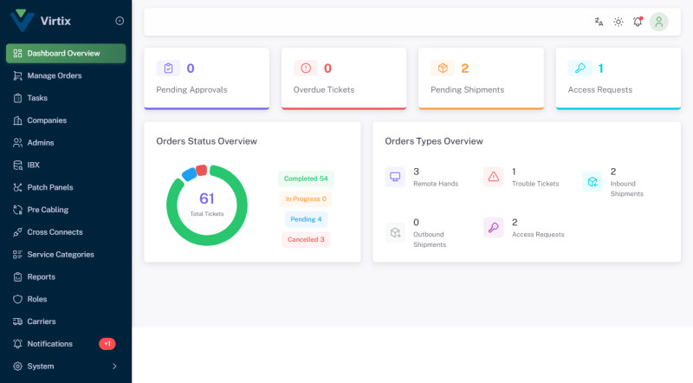693x383 pixels.
Task: Click the Pending Shipments box icon
Action: pyautogui.click(x=443, y=68)
